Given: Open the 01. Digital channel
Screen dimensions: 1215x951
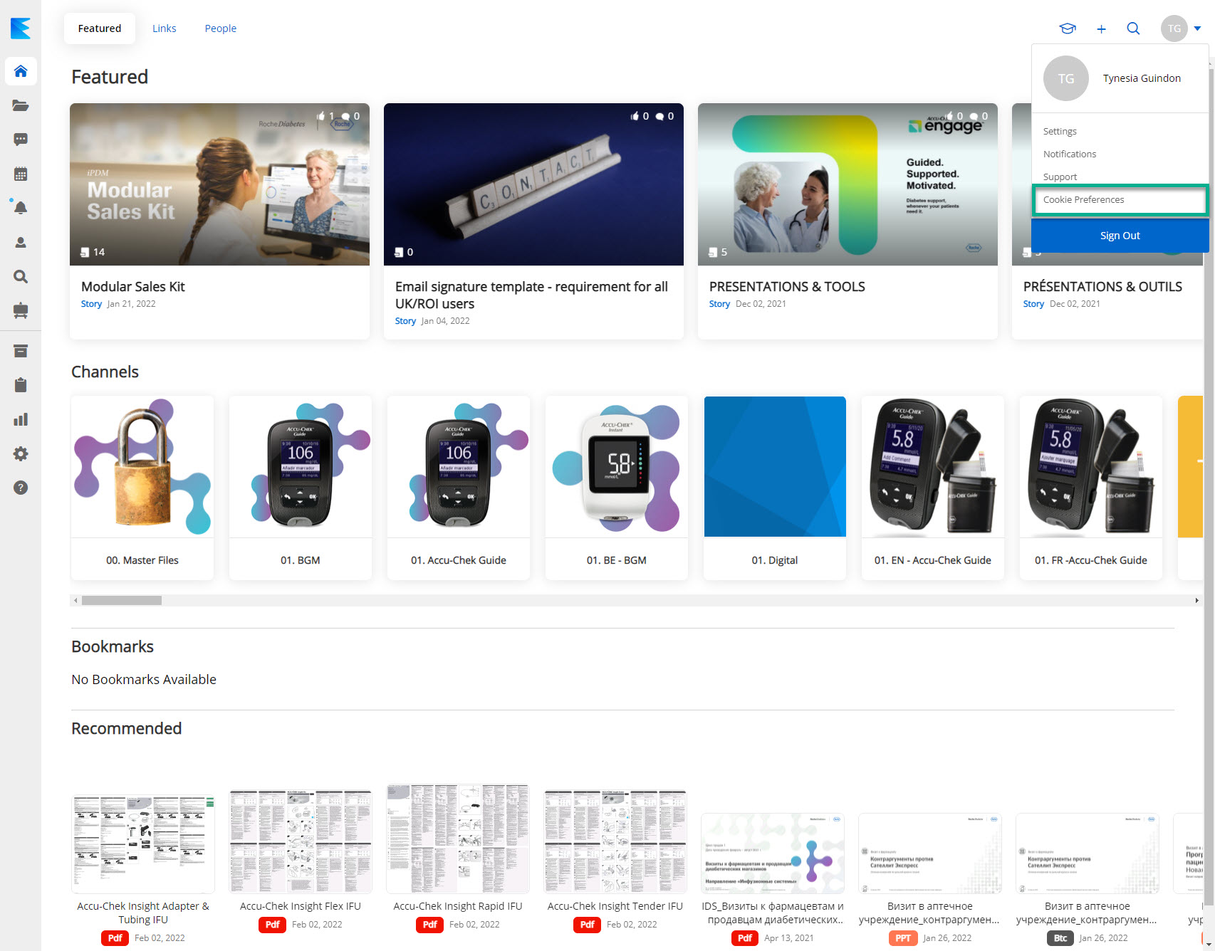Looking at the screenshot, I should tap(775, 488).
